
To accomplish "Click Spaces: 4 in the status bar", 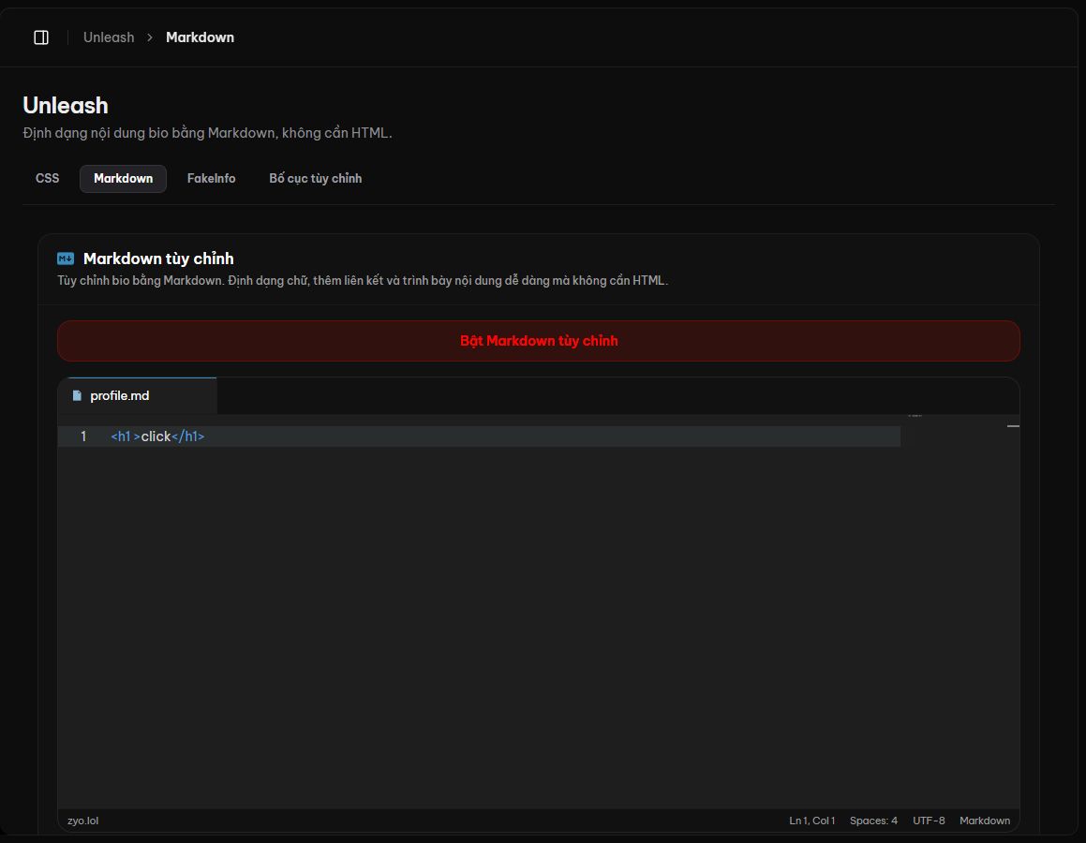I will (873, 821).
